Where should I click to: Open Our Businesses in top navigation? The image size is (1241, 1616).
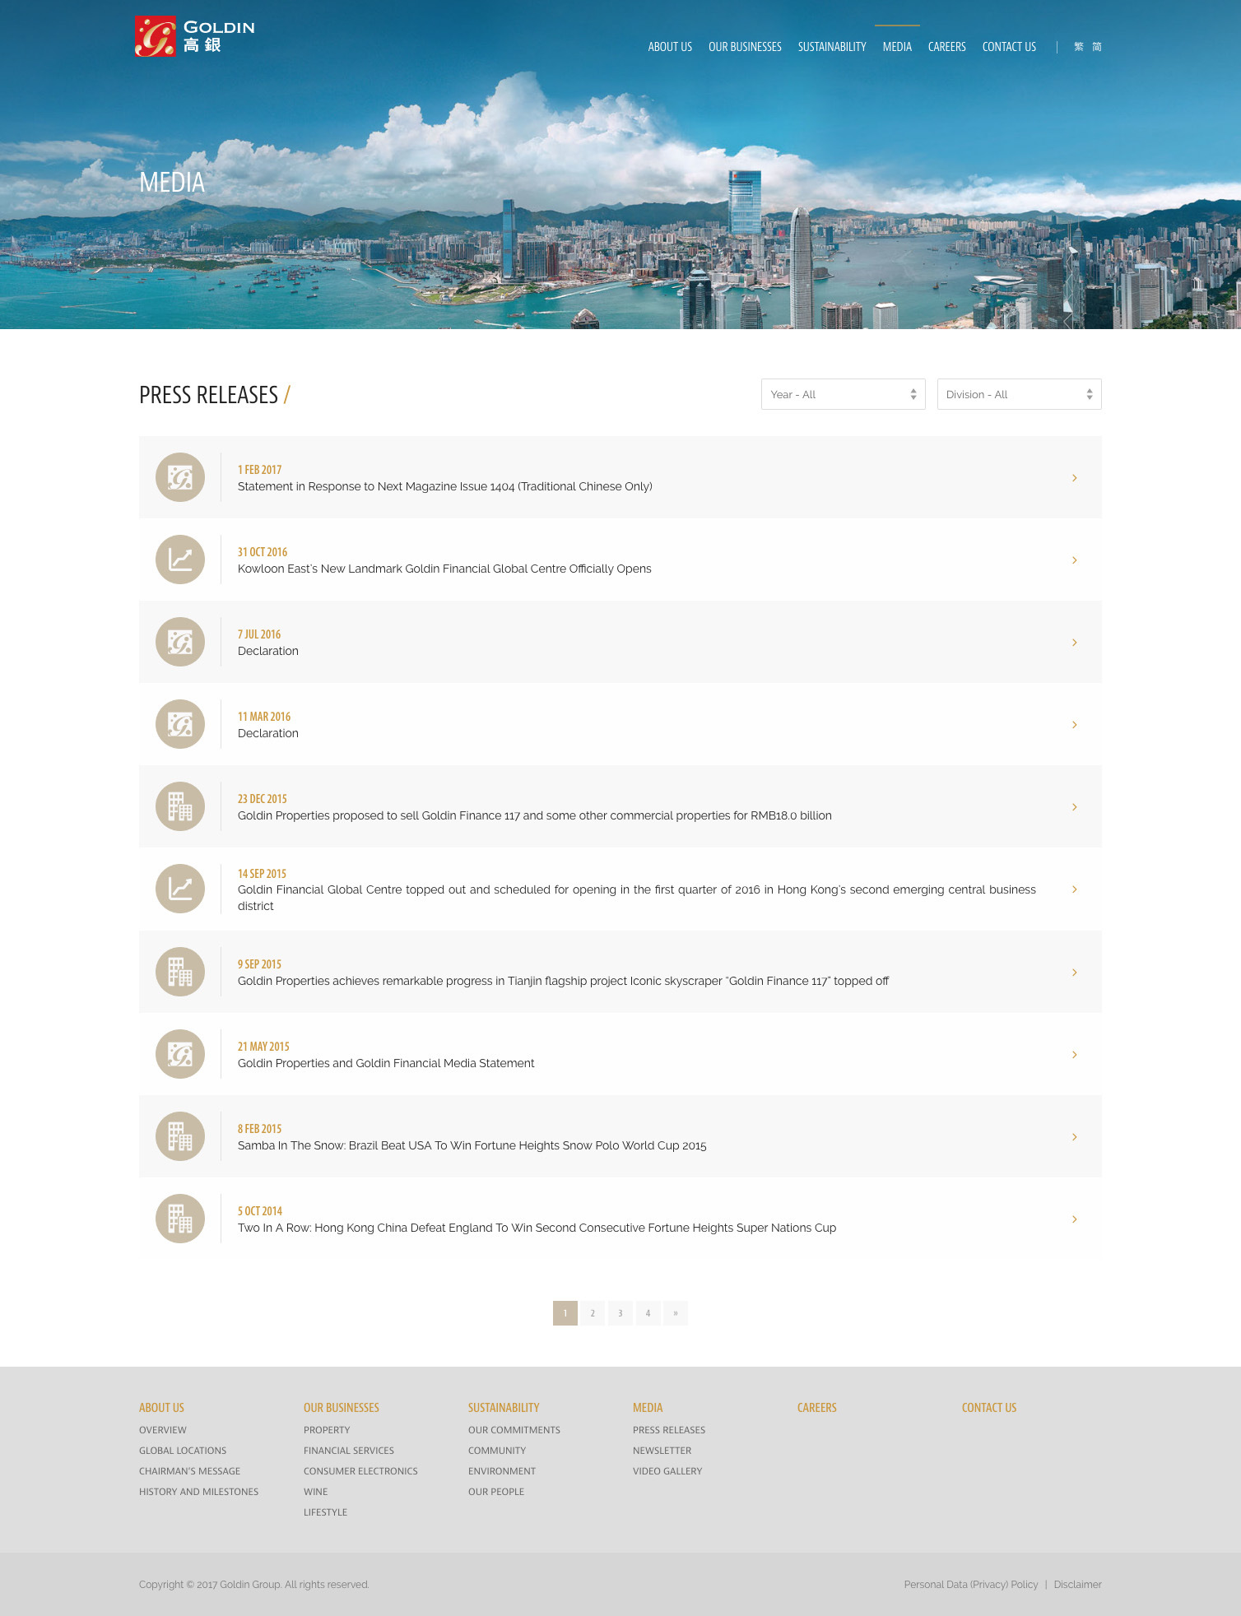[745, 47]
